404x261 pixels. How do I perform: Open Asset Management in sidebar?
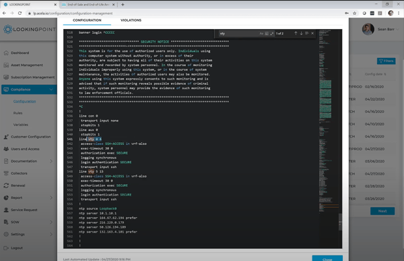point(27,65)
